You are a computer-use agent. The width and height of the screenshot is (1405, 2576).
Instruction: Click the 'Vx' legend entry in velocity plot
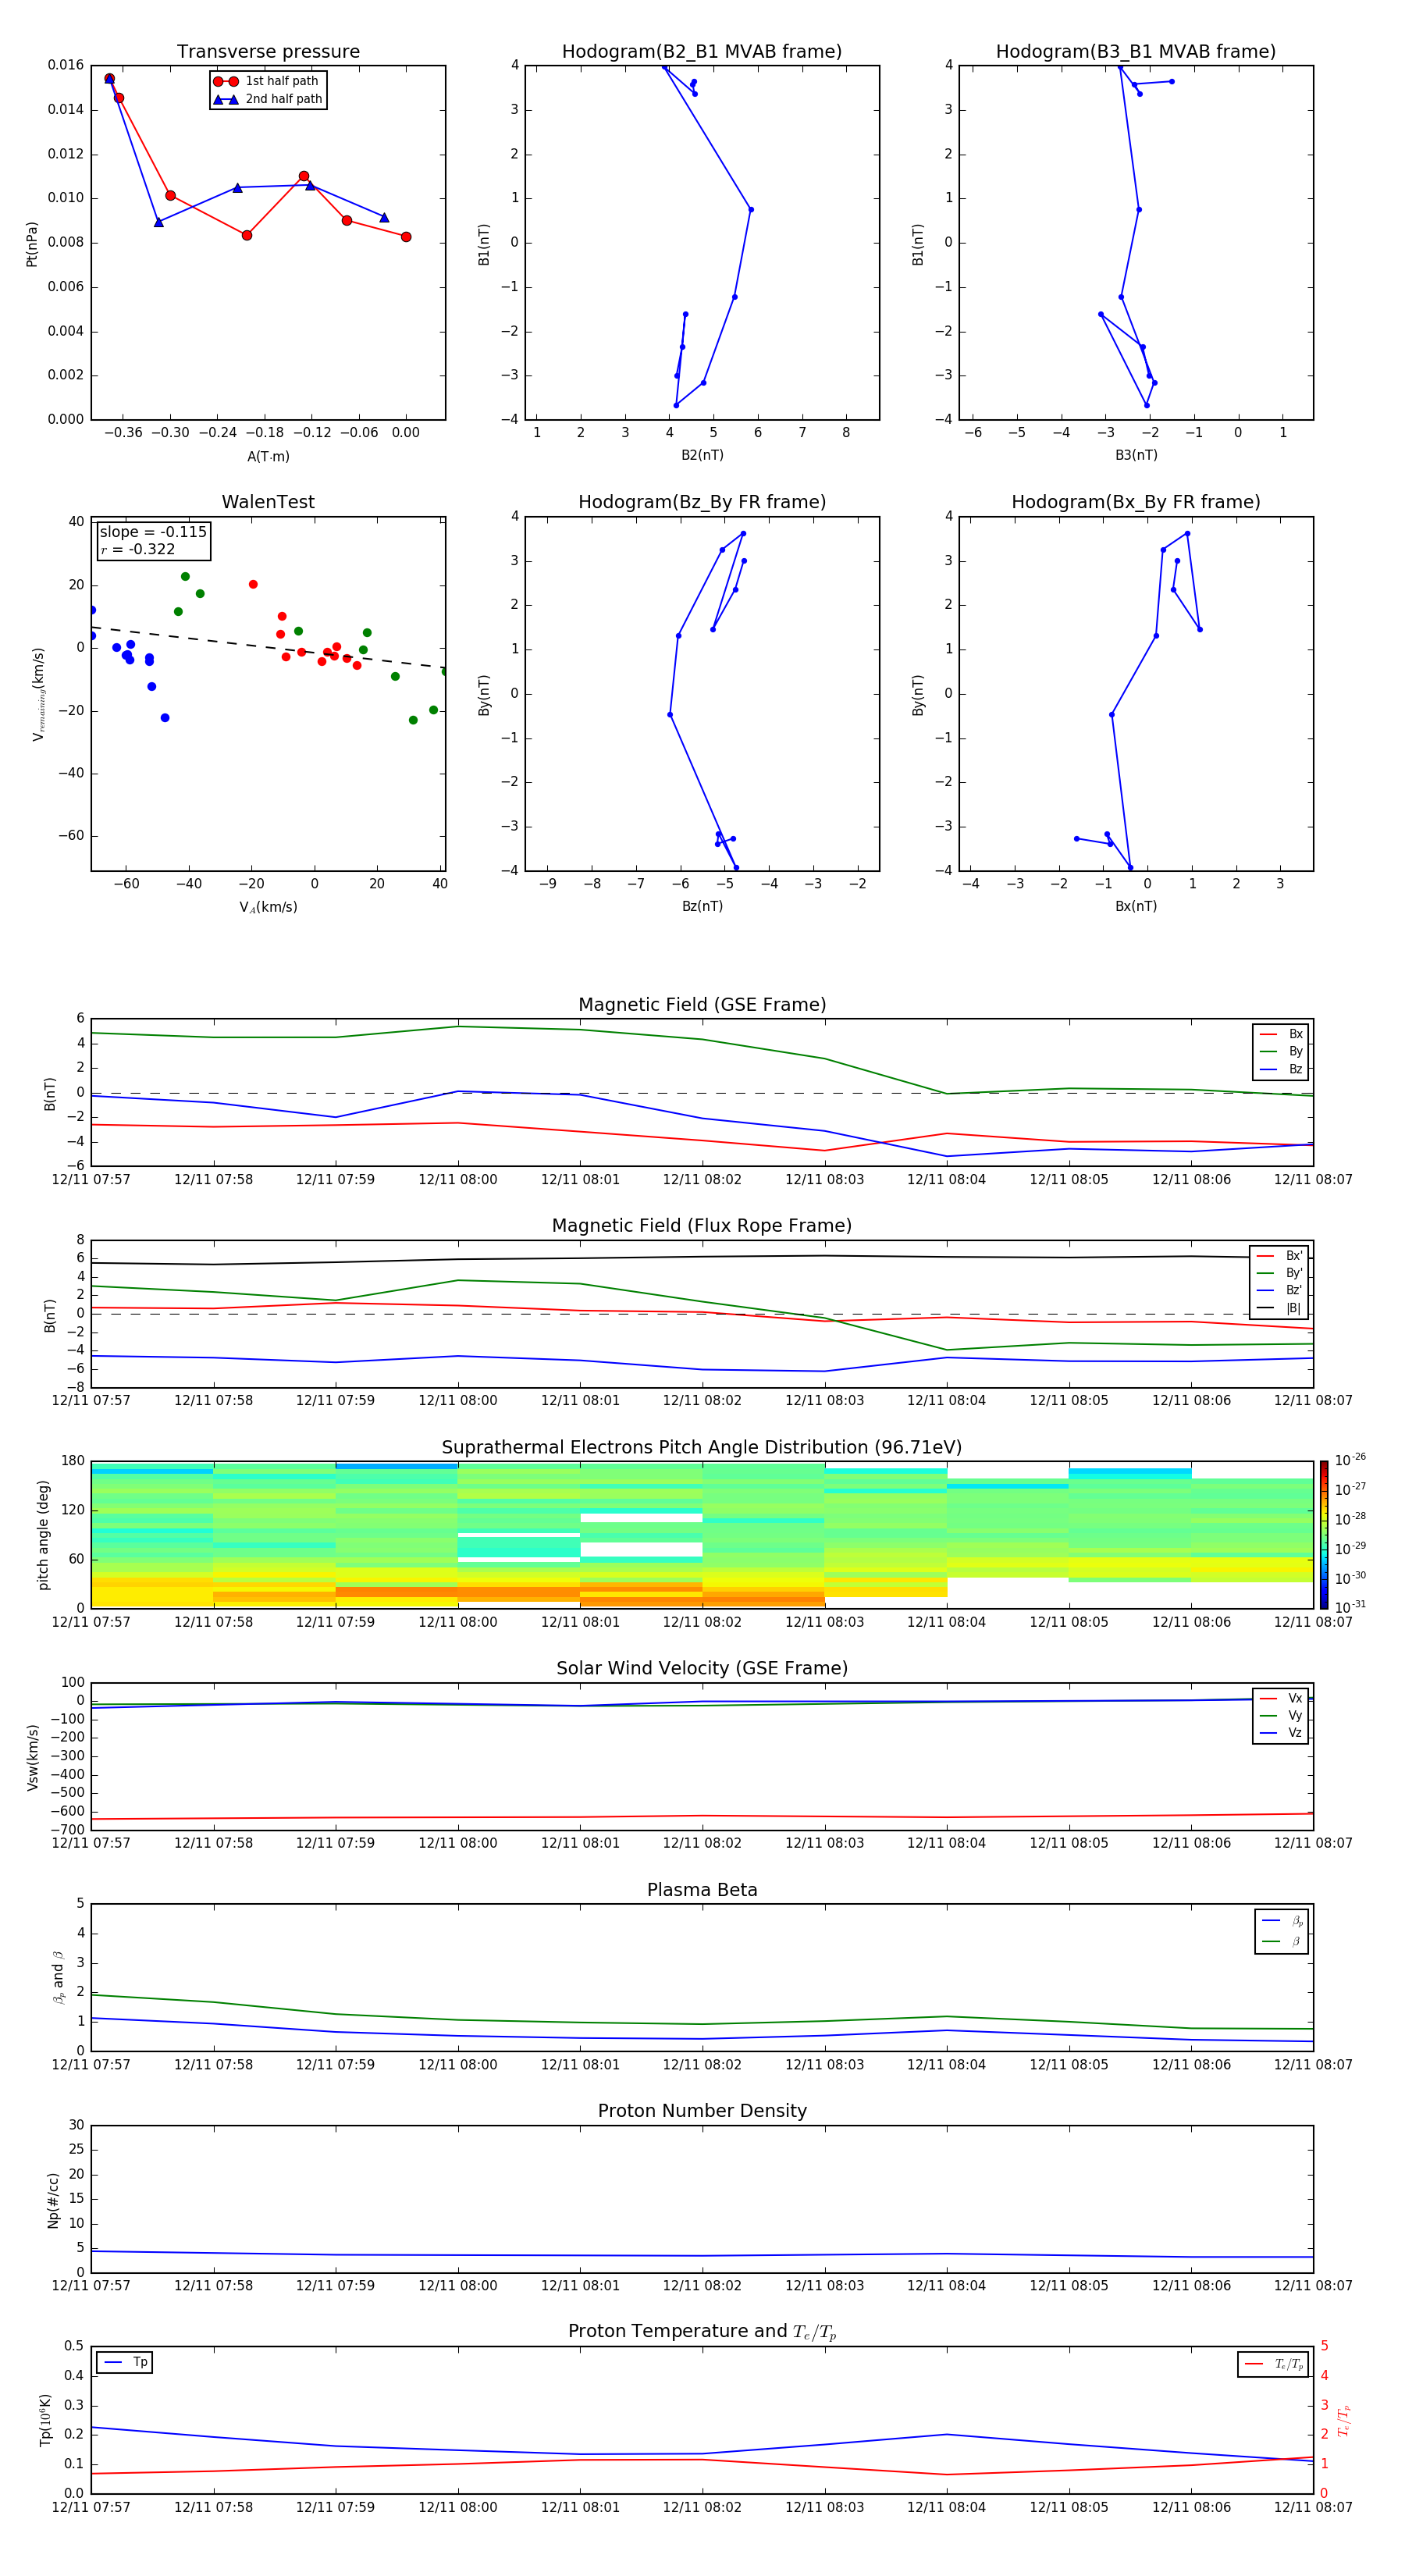click(1281, 1698)
